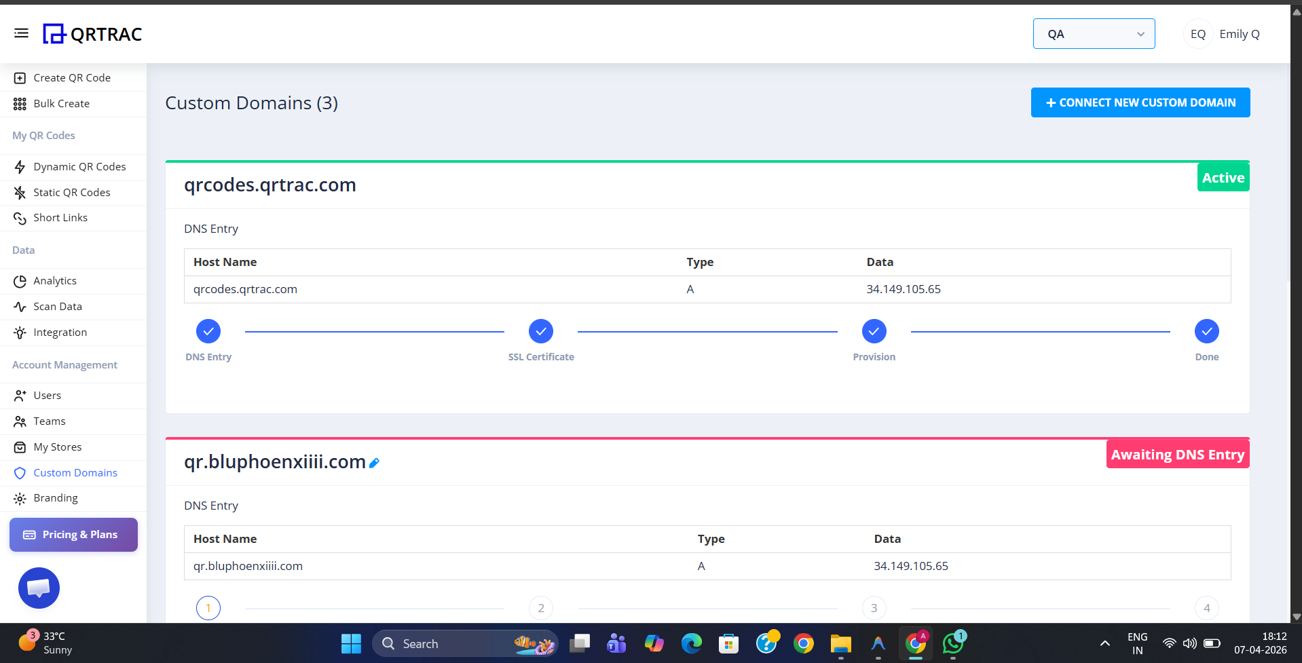
Task: Click Connect New Custom Domain button
Action: point(1140,102)
